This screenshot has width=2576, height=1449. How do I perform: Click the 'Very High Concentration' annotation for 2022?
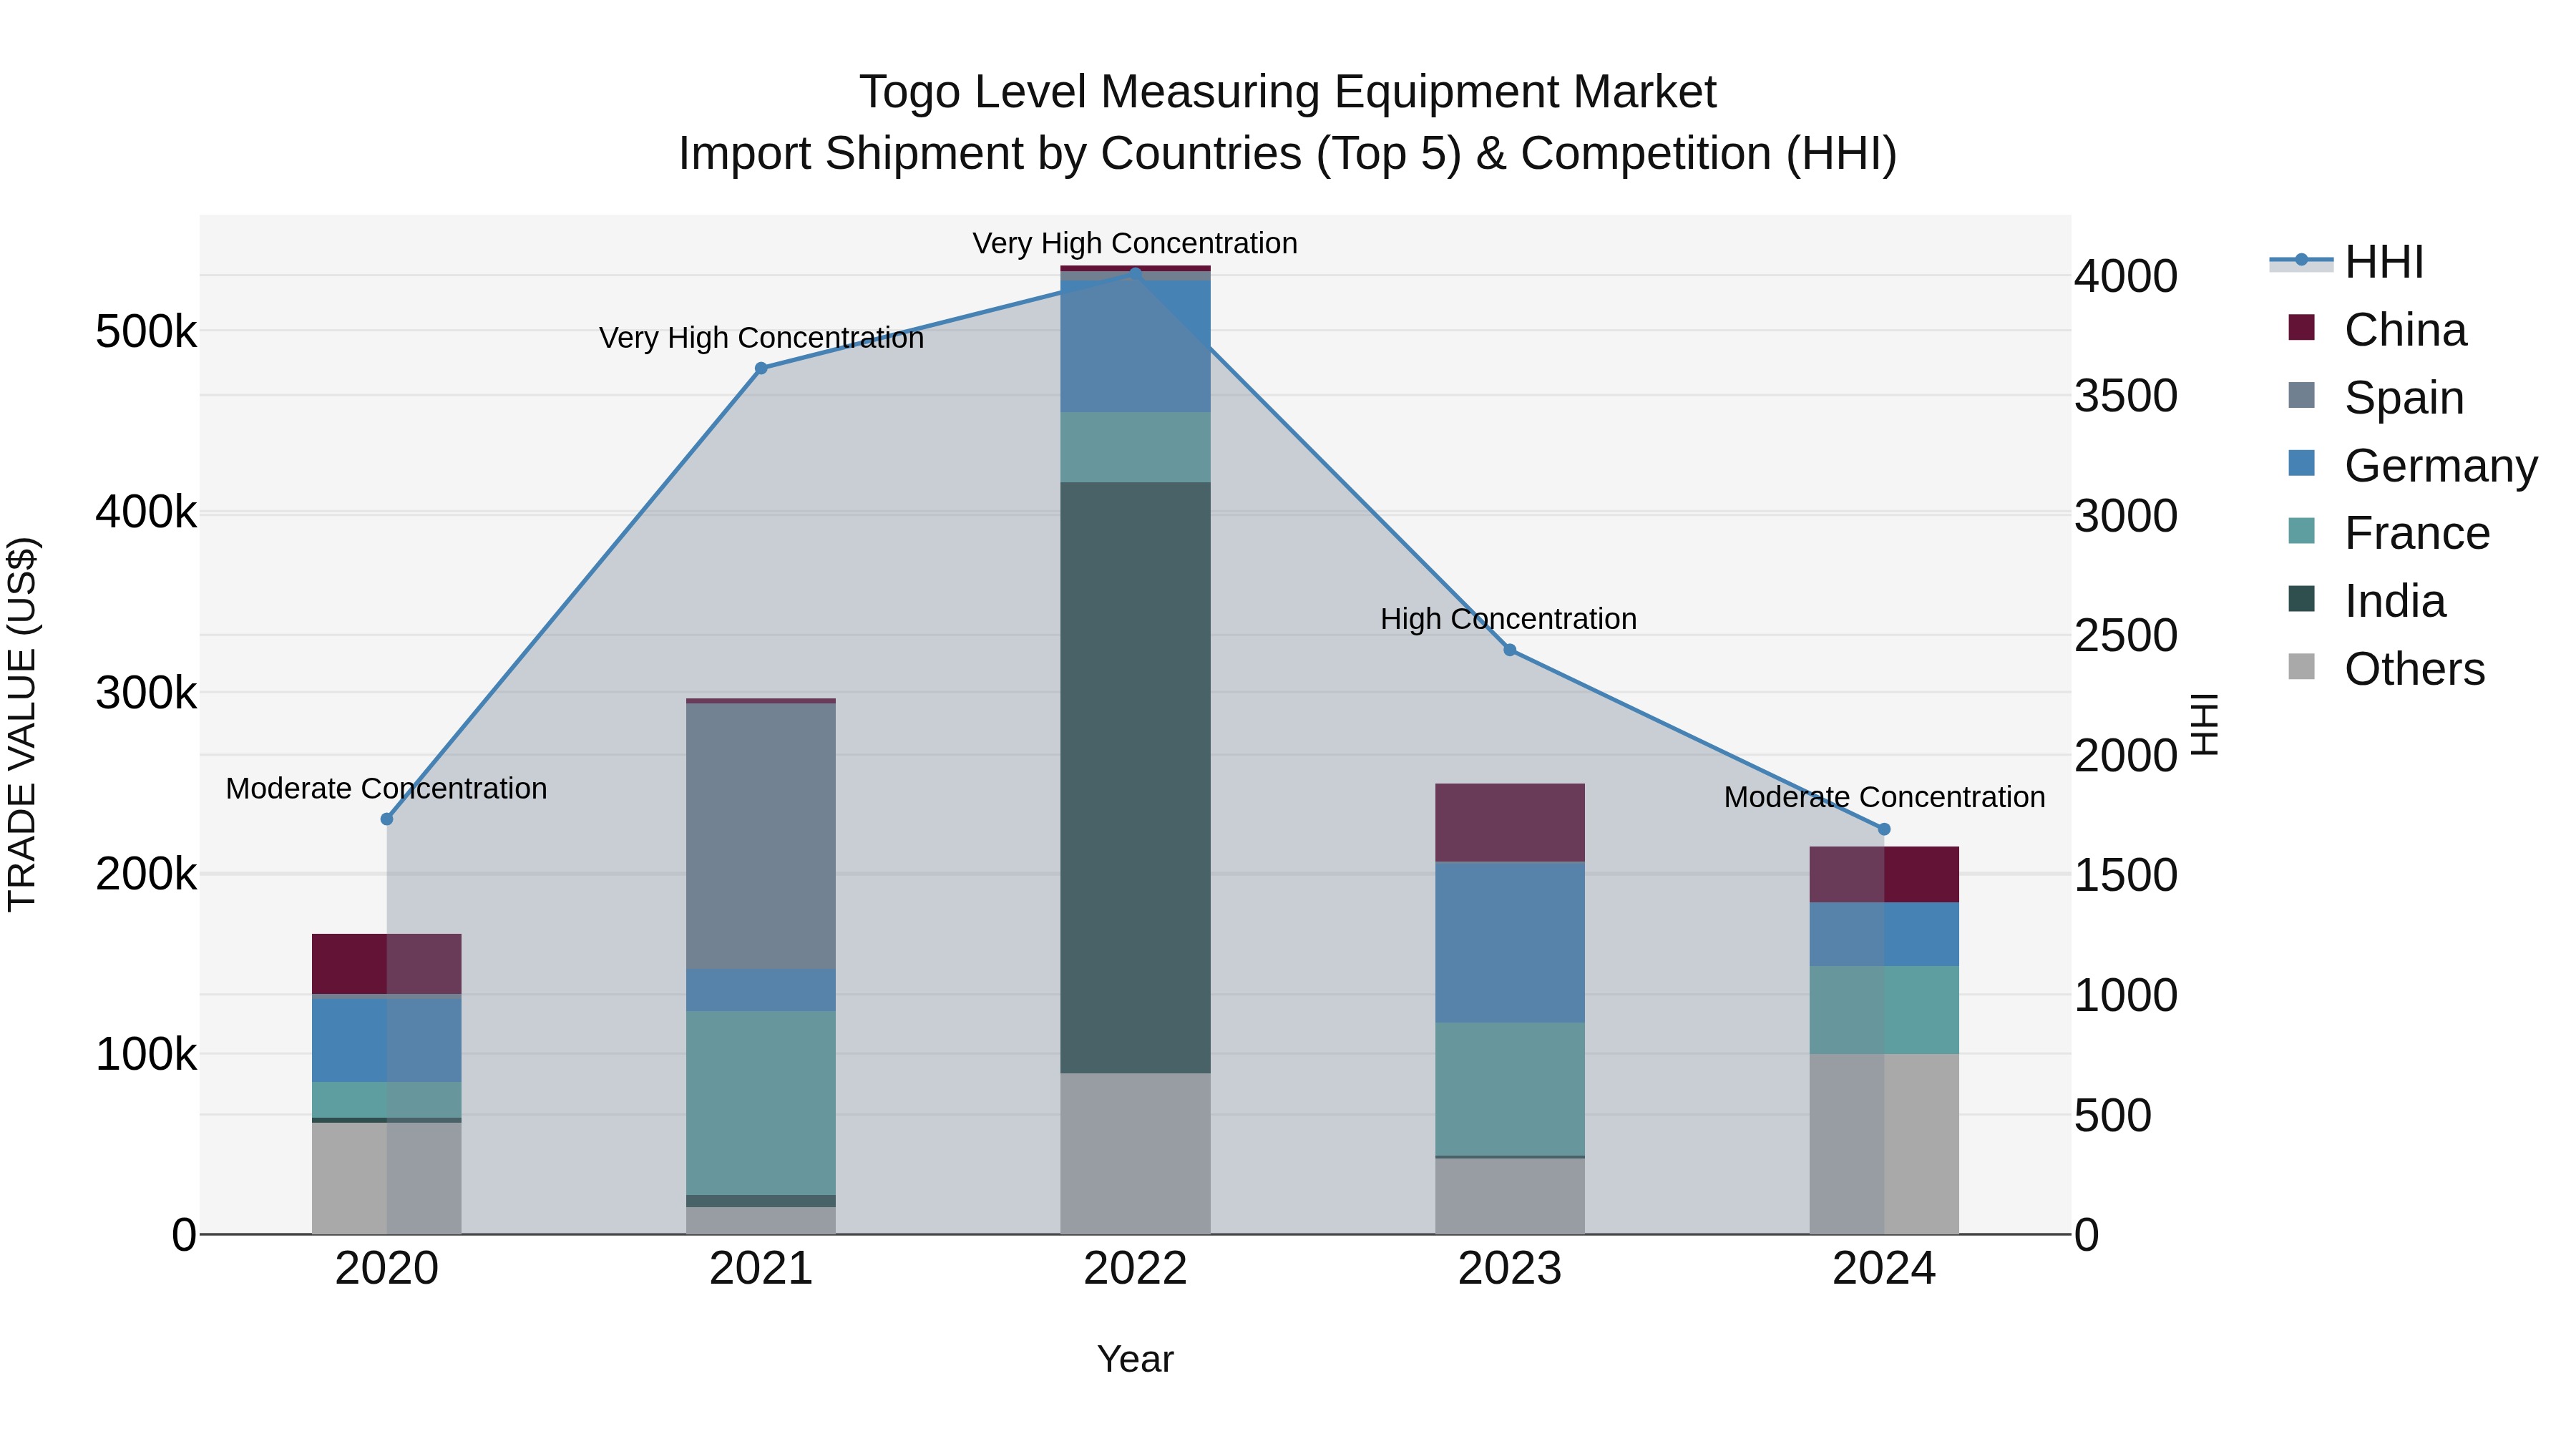click(x=1135, y=243)
